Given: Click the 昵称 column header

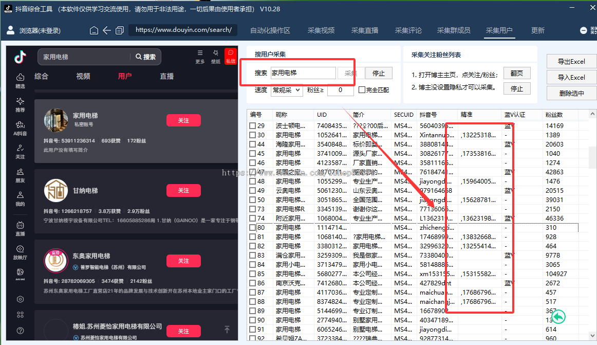Looking at the screenshot, I should click(292, 114).
